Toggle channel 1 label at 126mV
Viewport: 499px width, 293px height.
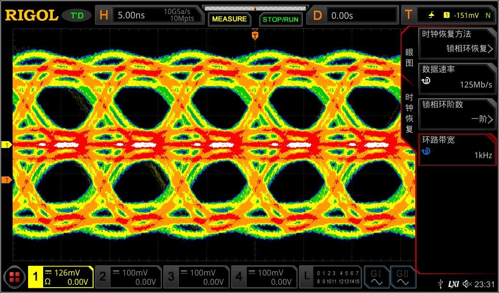[x=61, y=277]
